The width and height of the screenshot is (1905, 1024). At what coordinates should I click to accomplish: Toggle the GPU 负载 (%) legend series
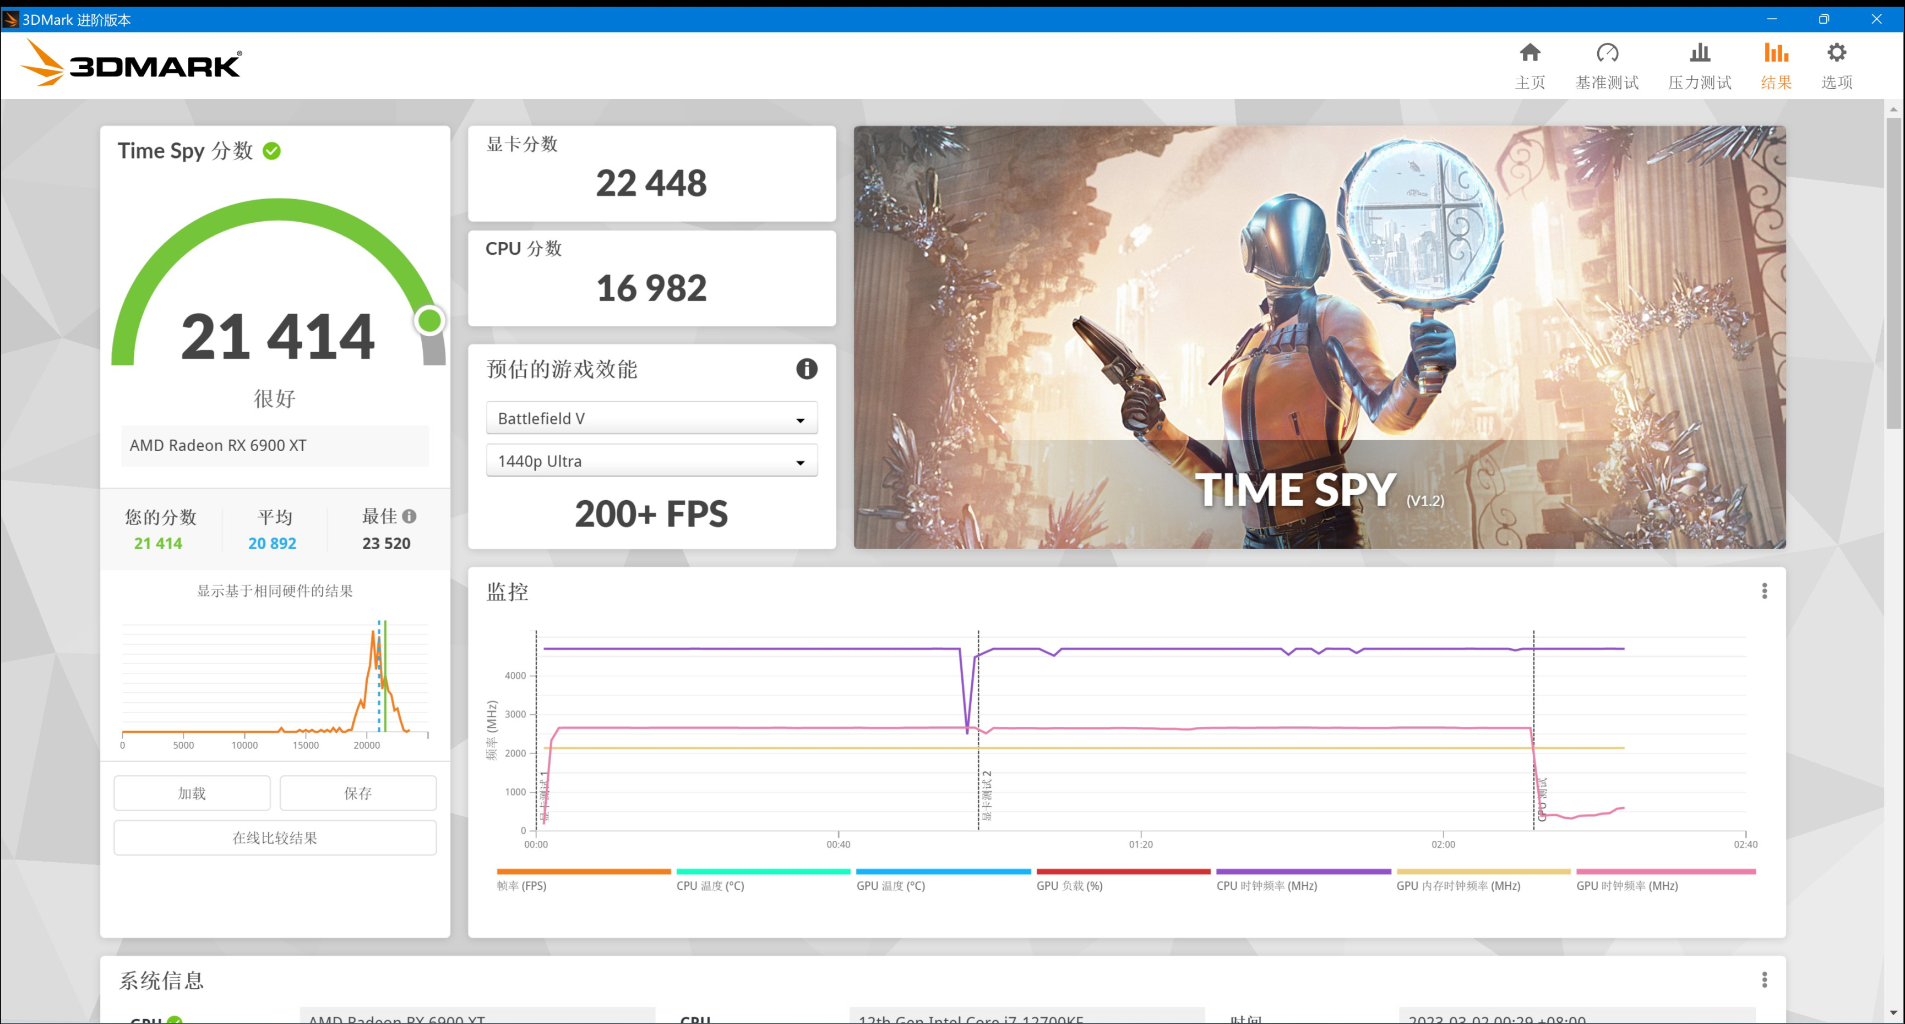tap(1069, 885)
